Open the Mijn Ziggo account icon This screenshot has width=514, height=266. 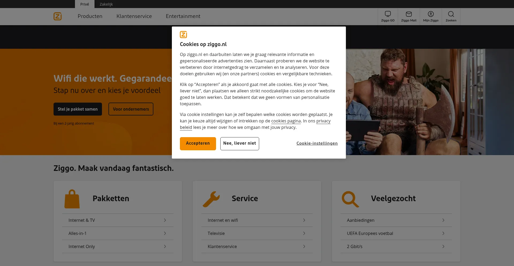[430, 14]
